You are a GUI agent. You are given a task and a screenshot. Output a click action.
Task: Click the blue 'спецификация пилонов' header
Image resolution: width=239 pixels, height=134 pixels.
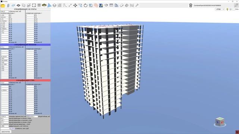tap(25, 45)
